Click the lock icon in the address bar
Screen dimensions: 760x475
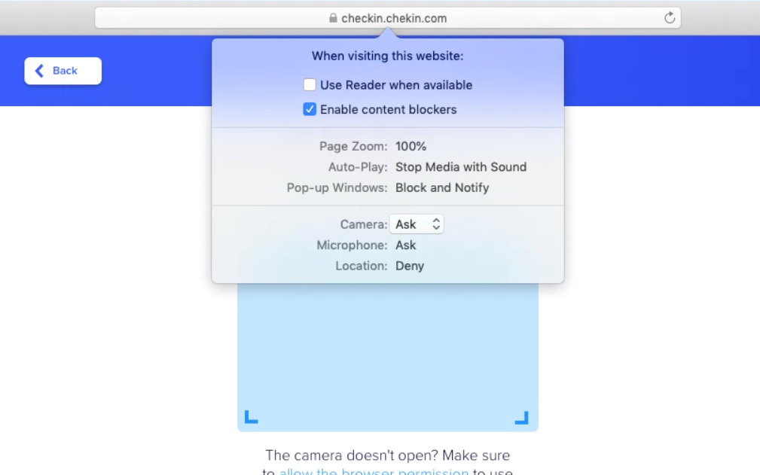pyautogui.click(x=333, y=18)
